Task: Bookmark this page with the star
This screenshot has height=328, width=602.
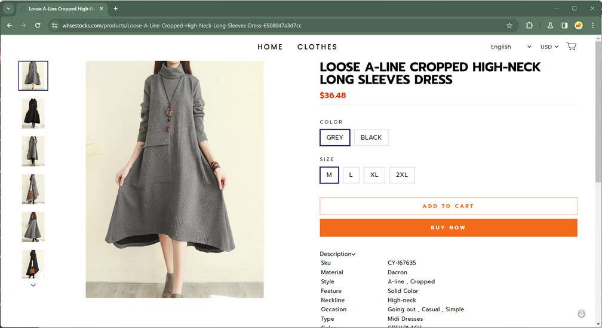Action: tap(509, 26)
